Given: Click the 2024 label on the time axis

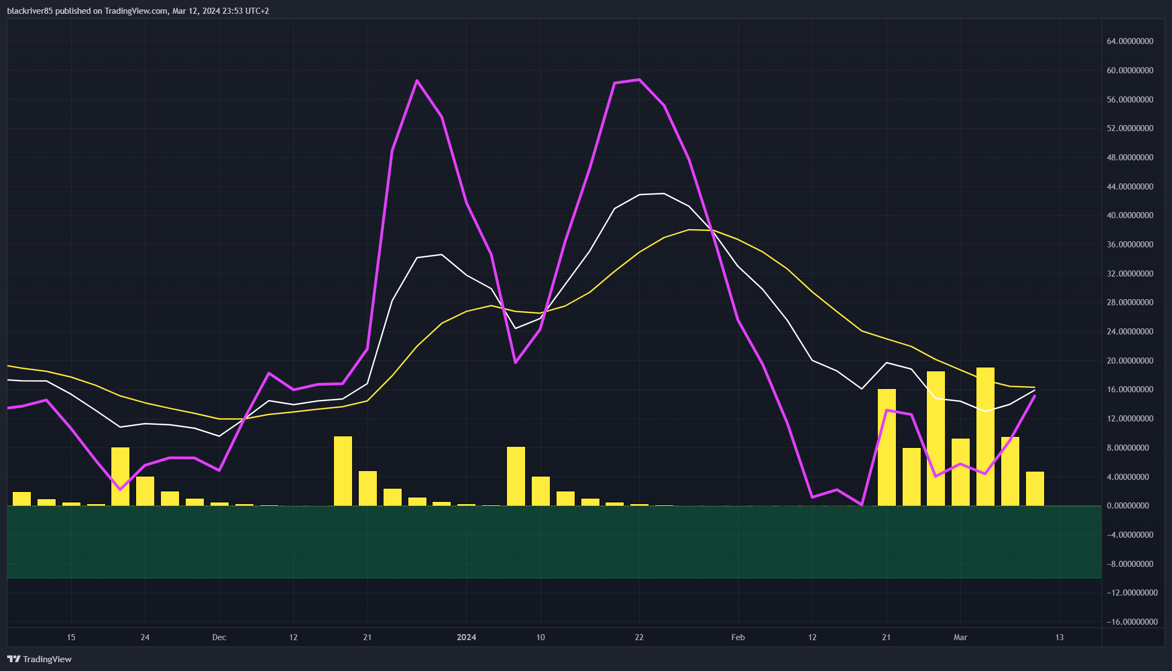Looking at the screenshot, I should click(x=467, y=637).
